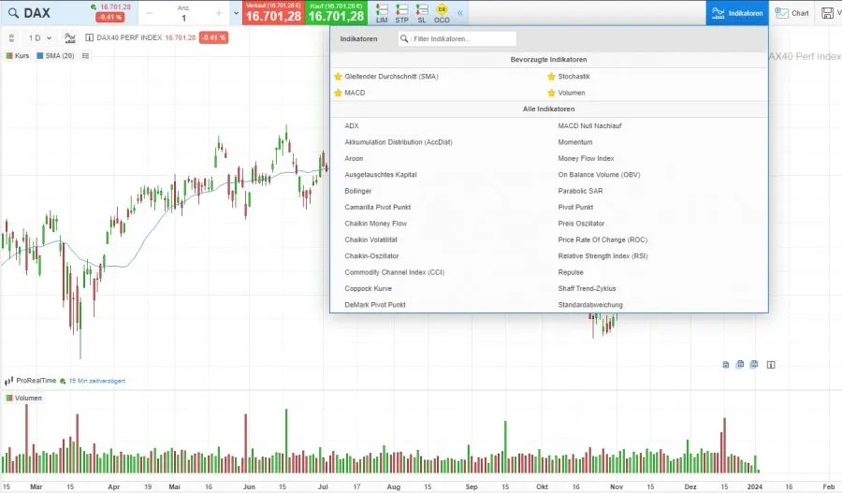The image size is (842, 493).
Task: Add the Repulse indicator
Action: point(571,272)
